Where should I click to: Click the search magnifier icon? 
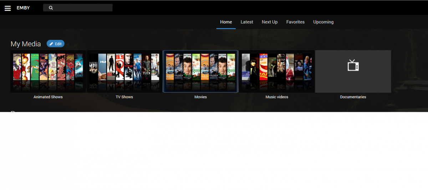(51, 8)
